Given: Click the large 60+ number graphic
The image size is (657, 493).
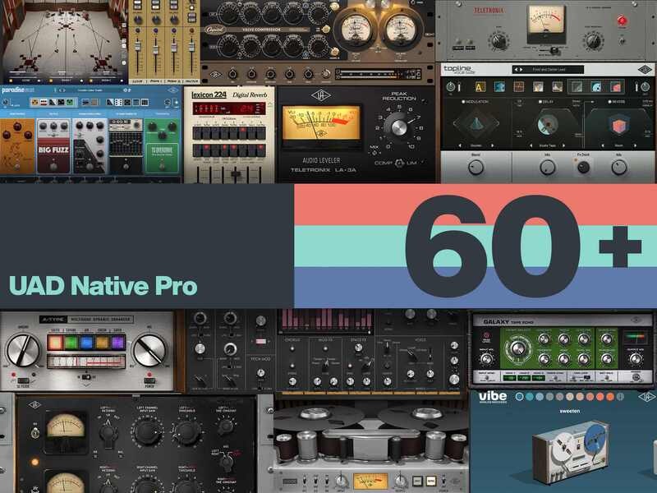Looking at the screenshot, I should click(x=523, y=246).
